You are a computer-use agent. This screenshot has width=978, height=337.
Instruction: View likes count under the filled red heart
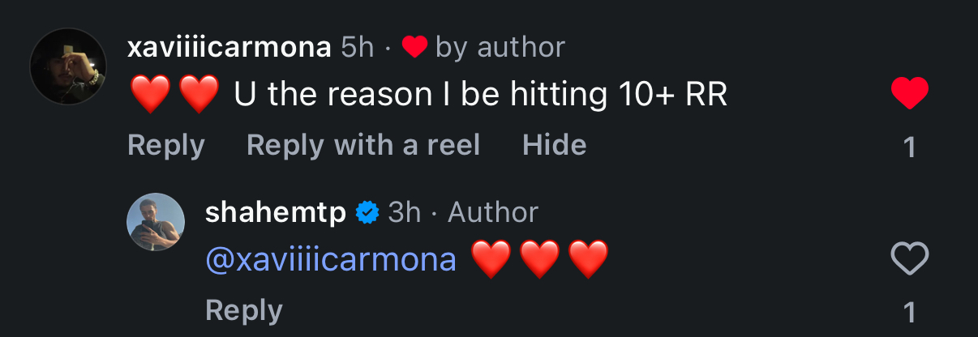(x=909, y=147)
